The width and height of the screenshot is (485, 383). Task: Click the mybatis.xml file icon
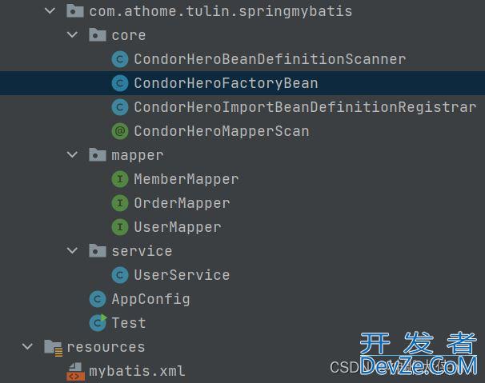click(74, 371)
